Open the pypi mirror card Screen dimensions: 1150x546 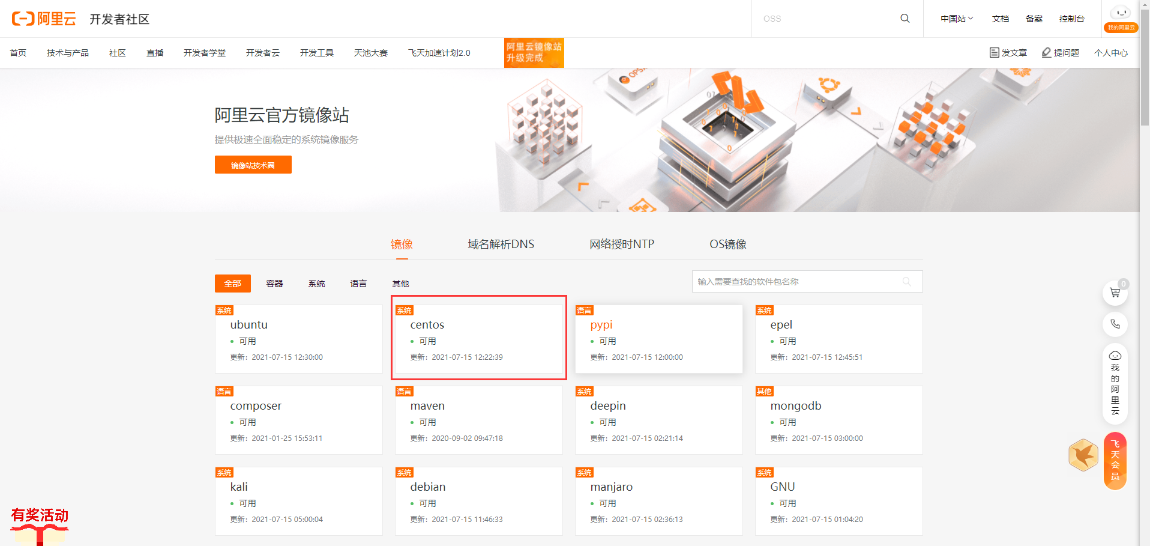coord(659,339)
